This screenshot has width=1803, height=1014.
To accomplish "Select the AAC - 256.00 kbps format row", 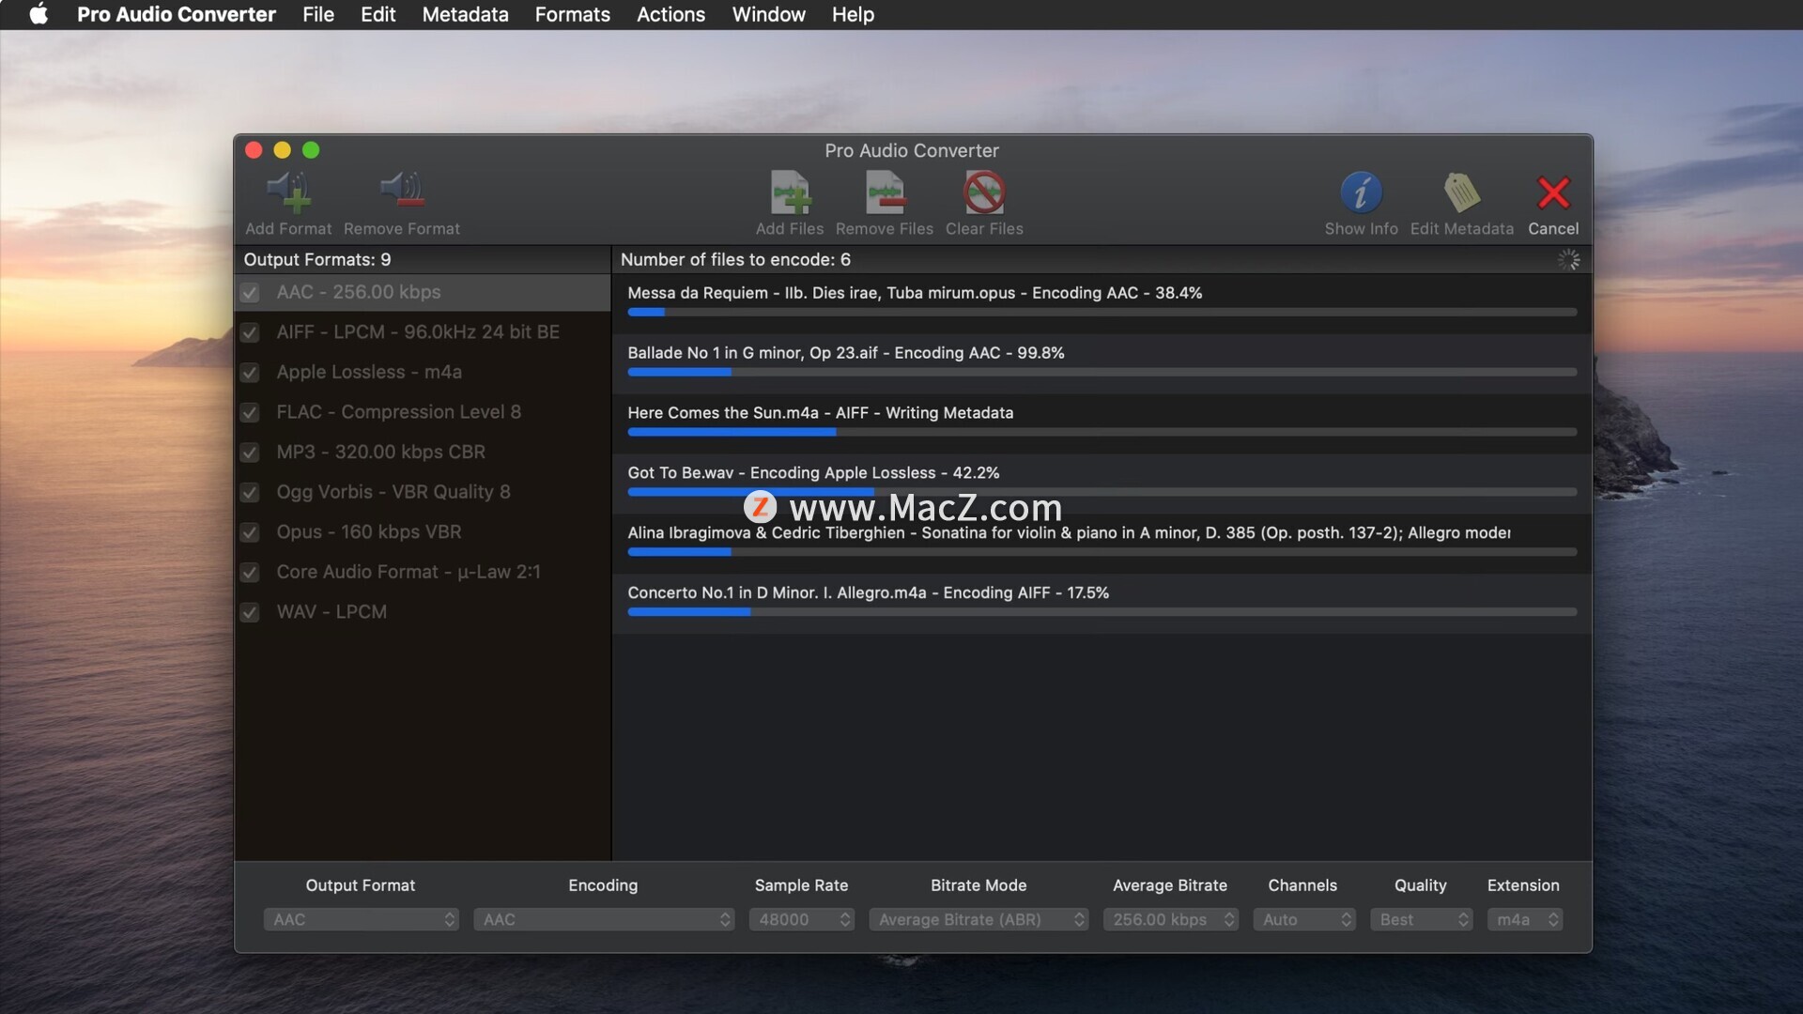I will tap(423, 293).
